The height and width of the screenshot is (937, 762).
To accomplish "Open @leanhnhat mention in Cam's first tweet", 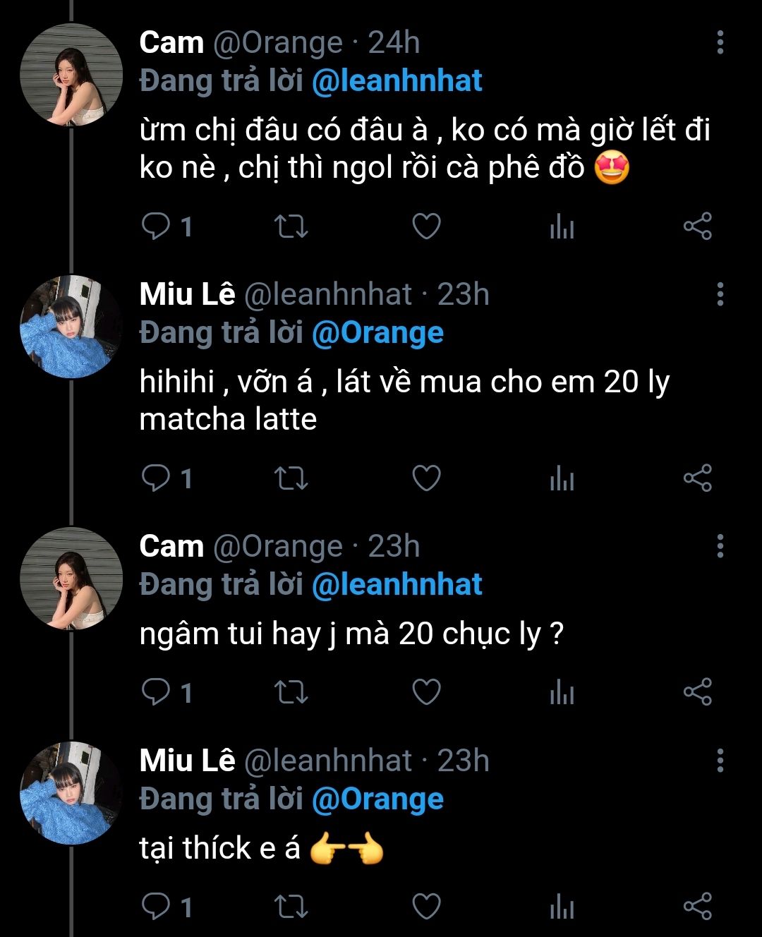I will pyautogui.click(x=397, y=81).
